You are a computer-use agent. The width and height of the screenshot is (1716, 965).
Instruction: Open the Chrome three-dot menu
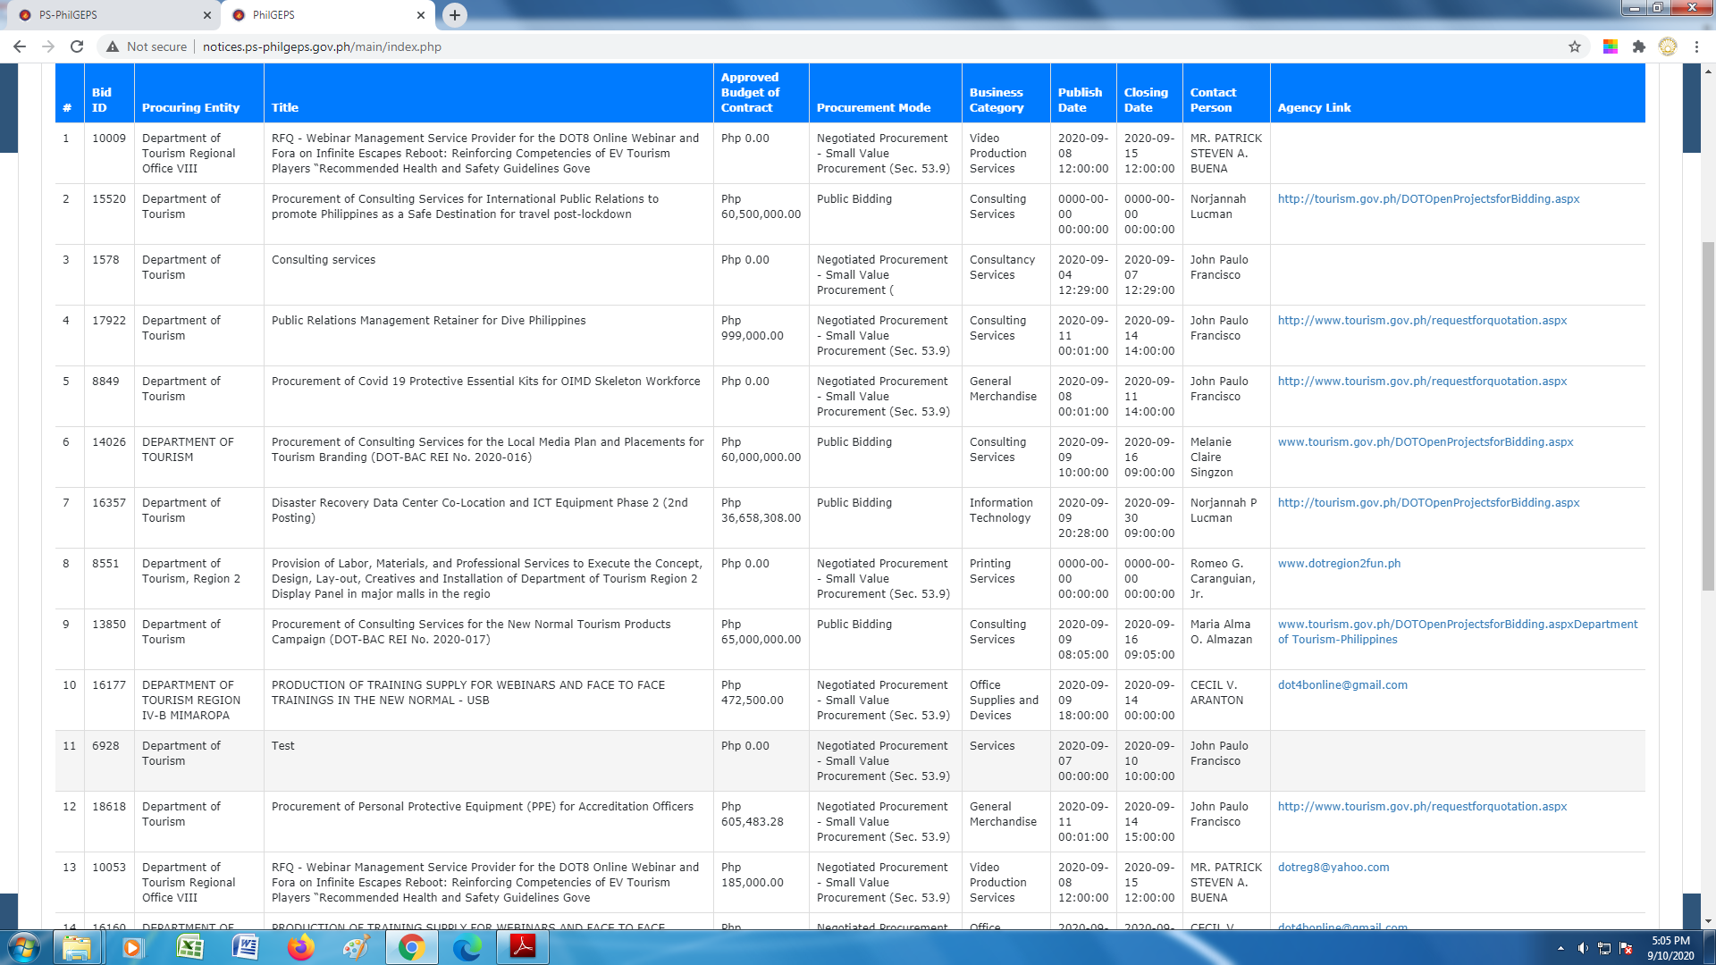click(1696, 46)
